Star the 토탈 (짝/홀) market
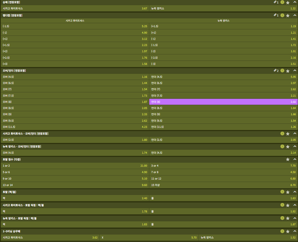The width and height of the screenshot is (298, 242). (288, 192)
